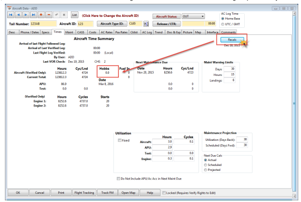Click the Tail Number field
This screenshot has height=202, width=301.
click(x=43, y=24)
